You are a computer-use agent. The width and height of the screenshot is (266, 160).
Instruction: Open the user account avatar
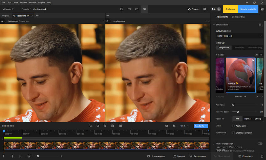[219, 9]
